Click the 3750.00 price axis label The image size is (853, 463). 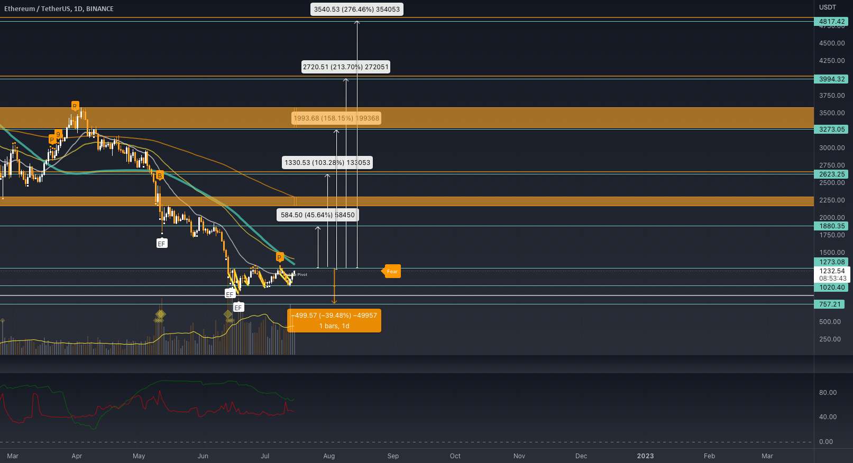[832, 95]
